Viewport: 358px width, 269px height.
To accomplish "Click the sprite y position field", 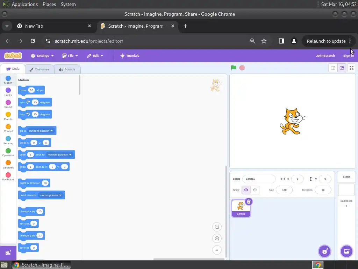I will tap(325, 179).
